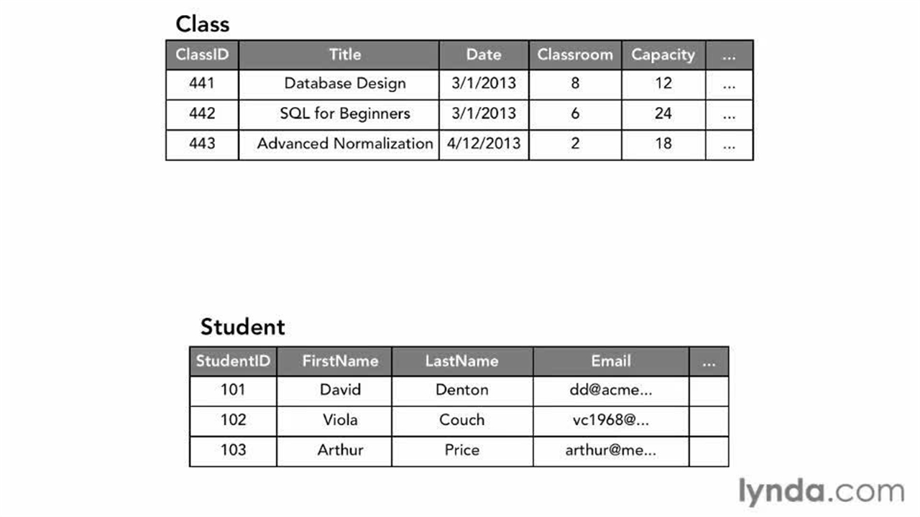Select the FirstName column header

(340, 361)
